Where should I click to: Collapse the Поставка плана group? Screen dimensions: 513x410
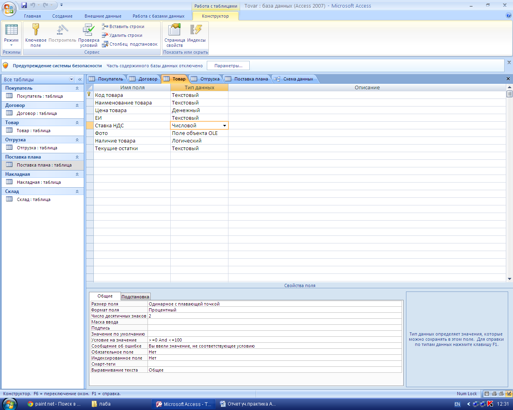[77, 157]
